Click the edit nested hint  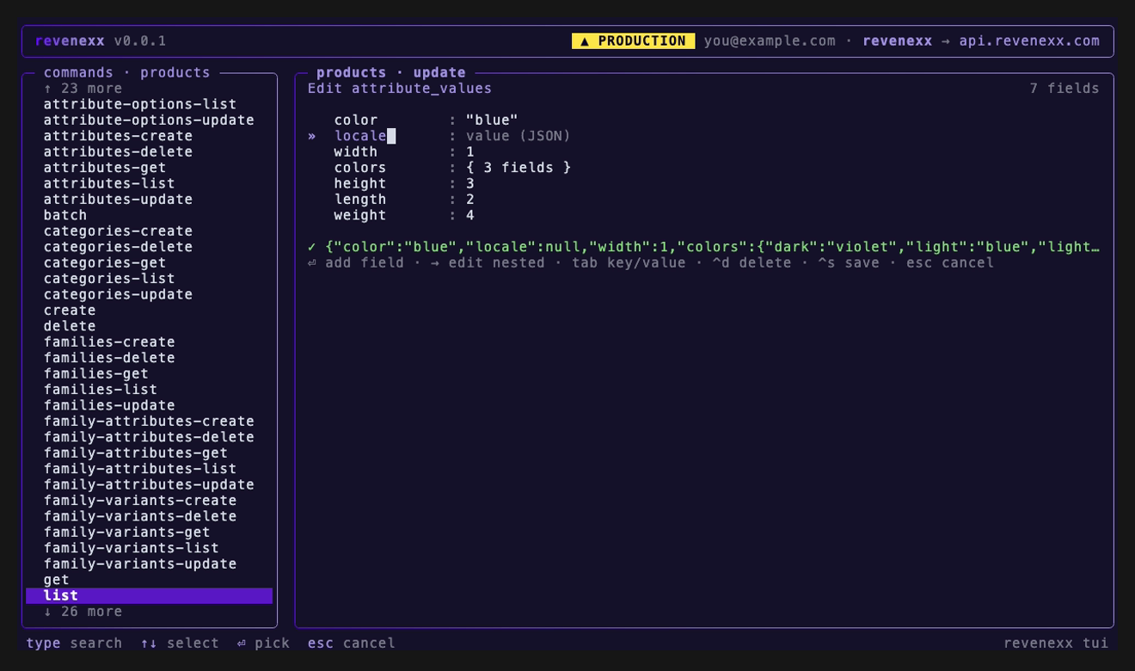[488, 262]
